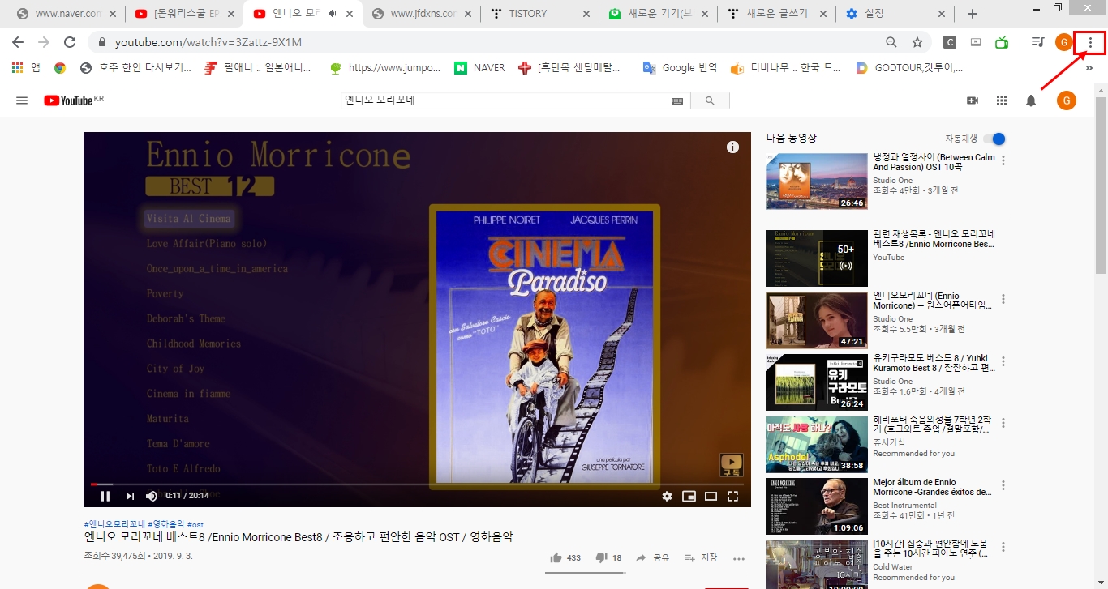Show hidden bookmarks chevron

point(1089,68)
